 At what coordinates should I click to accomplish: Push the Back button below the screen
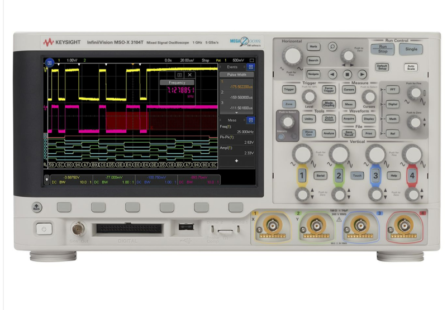point(36,207)
